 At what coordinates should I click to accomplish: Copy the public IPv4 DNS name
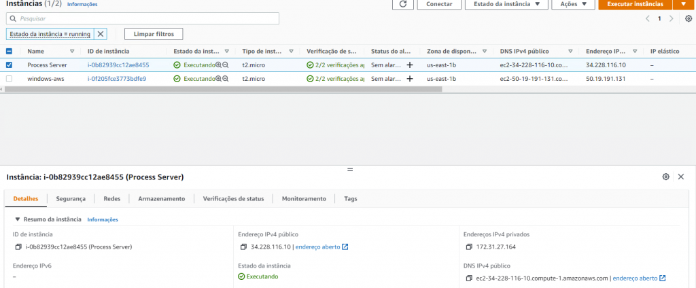tap(467, 278)
